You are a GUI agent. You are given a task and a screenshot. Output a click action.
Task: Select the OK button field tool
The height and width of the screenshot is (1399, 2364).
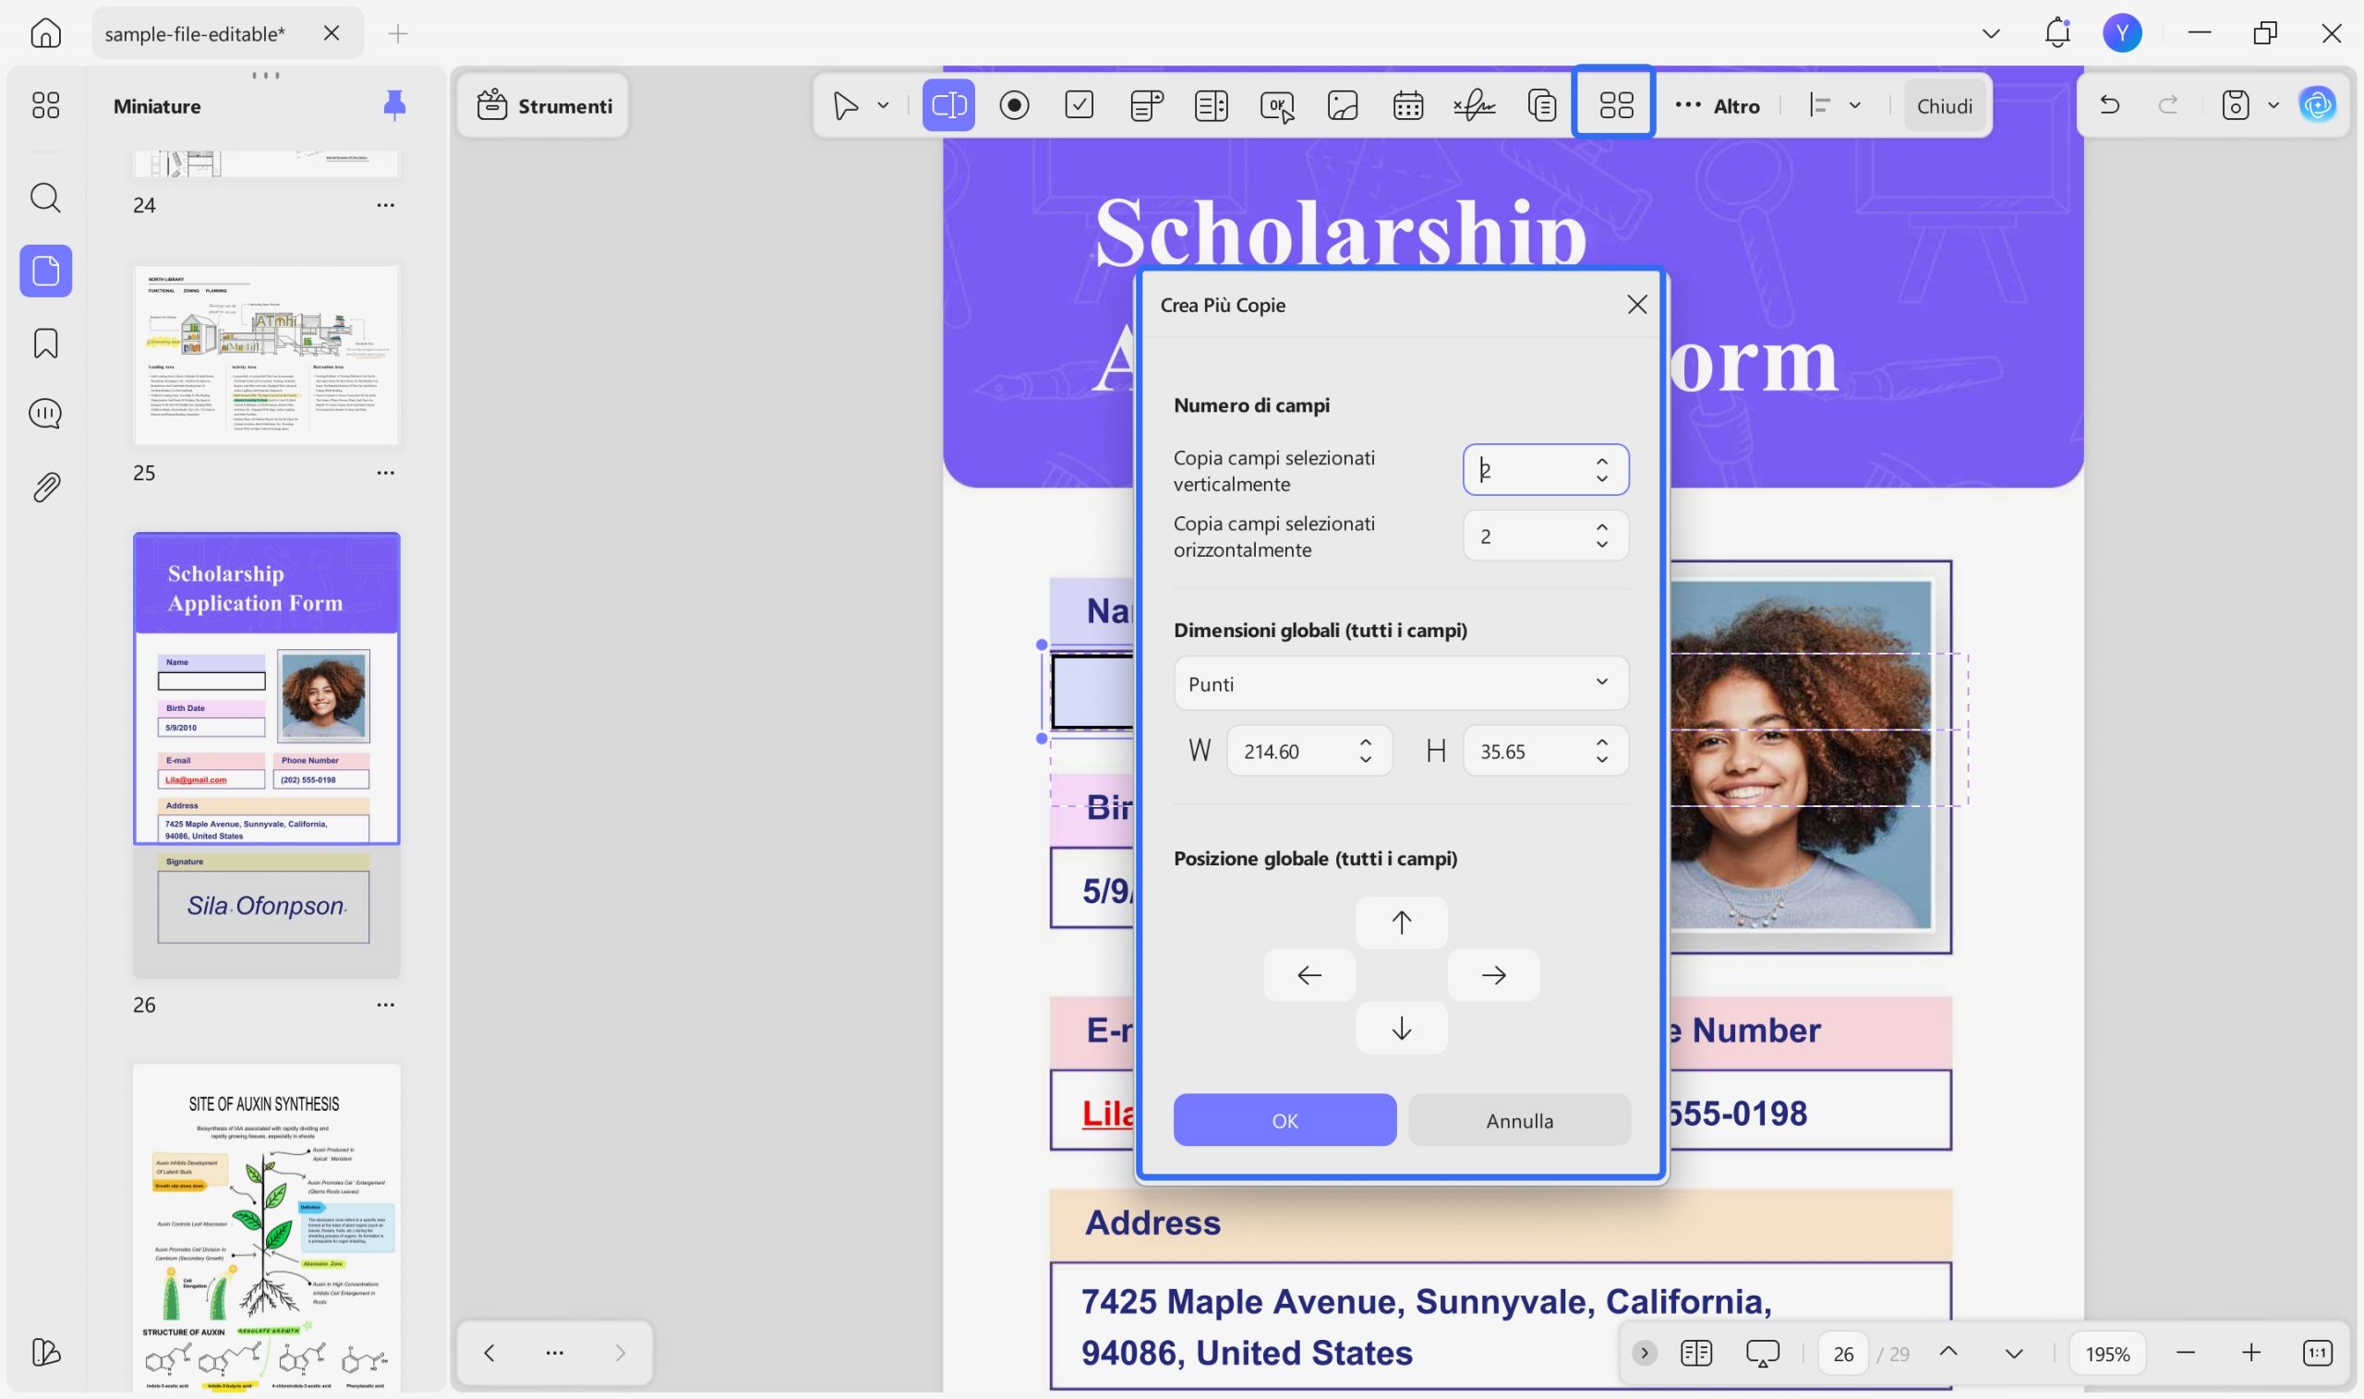pos(1277,104)
